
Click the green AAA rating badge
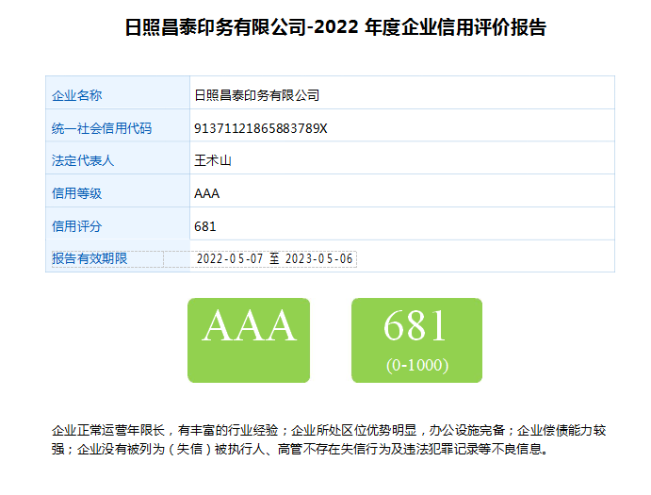(x=249, y=340)
